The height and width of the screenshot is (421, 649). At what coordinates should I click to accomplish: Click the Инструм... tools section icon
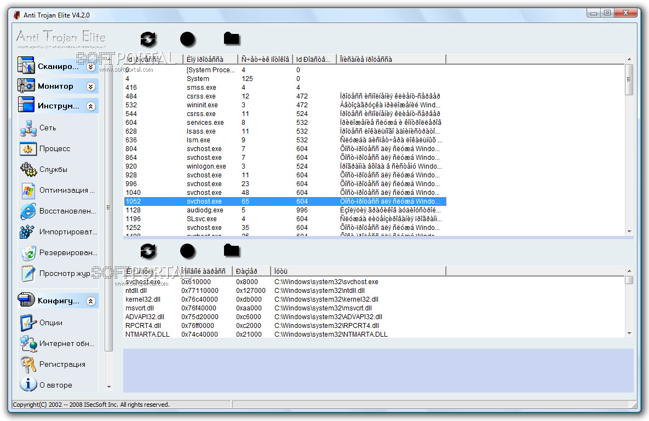(26, 105)
